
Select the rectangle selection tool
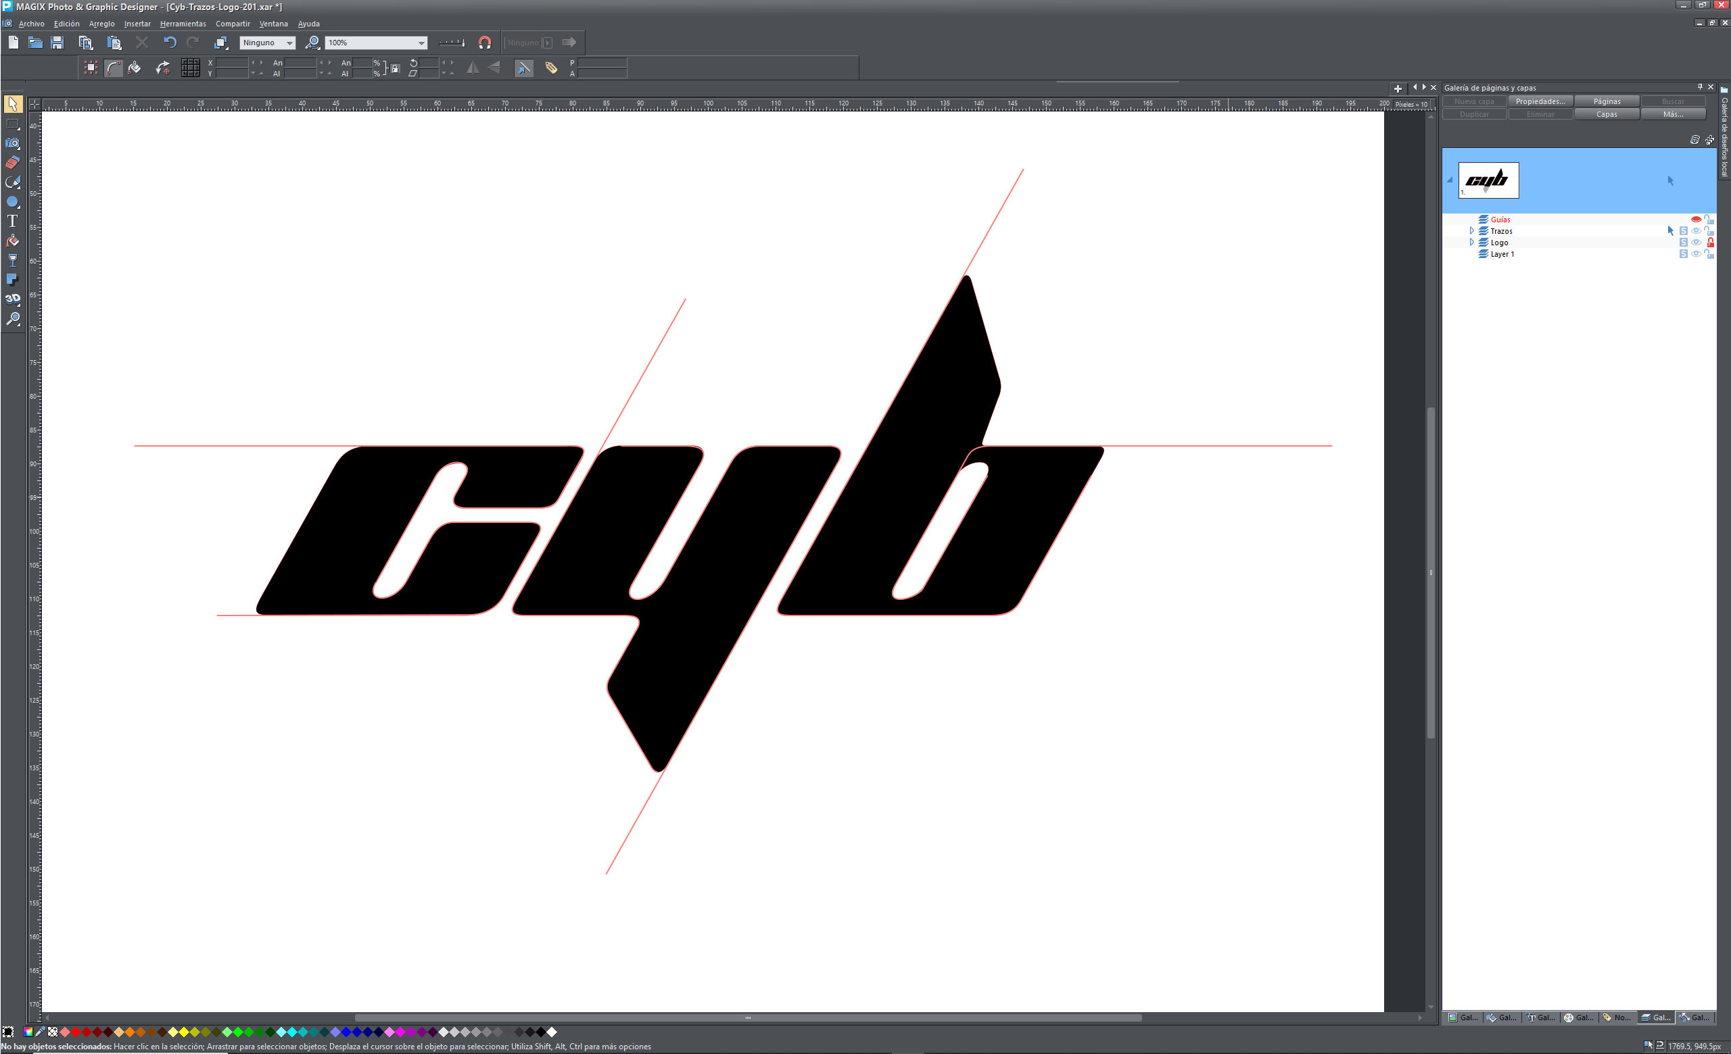point(13,124)
